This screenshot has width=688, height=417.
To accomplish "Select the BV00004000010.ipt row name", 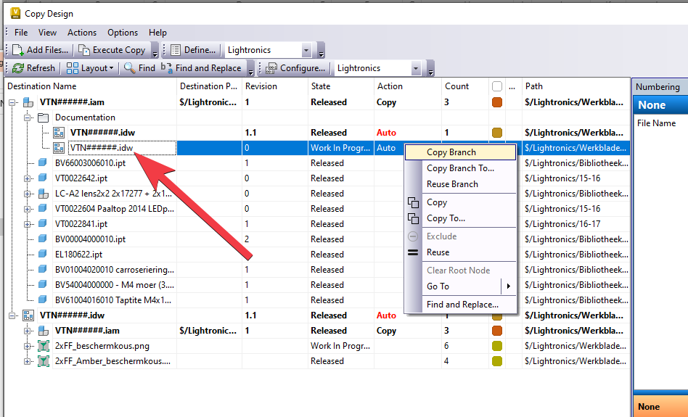I will point(91,239).
